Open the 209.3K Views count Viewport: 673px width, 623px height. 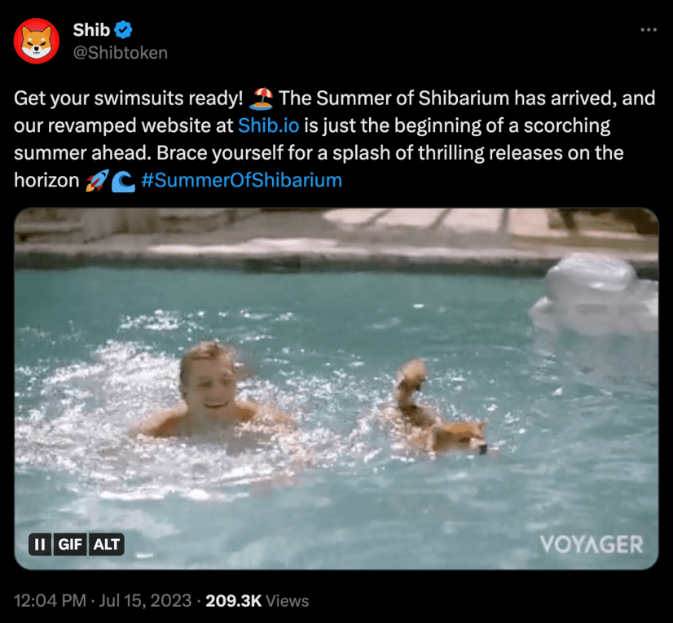tap(257, 600)
